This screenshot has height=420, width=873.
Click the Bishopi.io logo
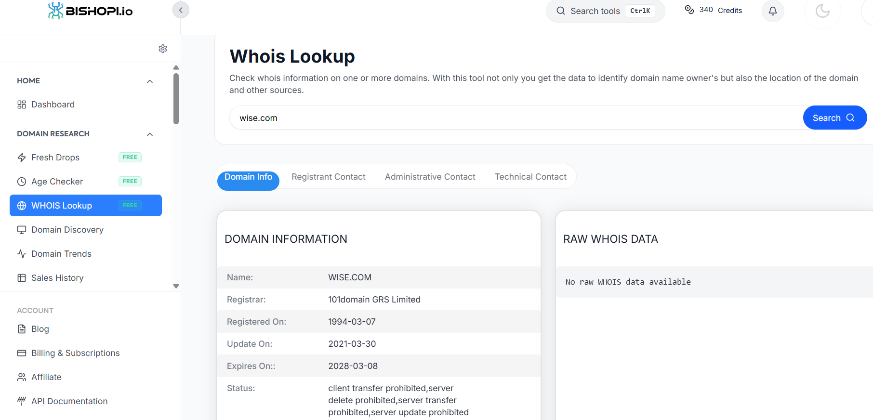point(90,11)
